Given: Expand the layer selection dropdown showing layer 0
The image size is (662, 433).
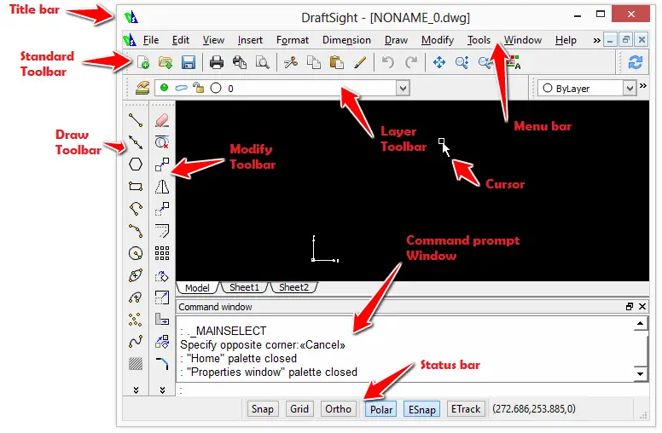Looking at the screenshot, I should (x=403, y=88).
